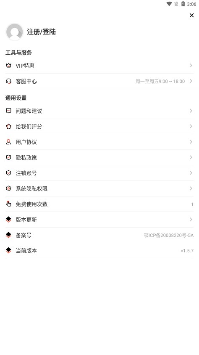Select the 隐私政策 menu entry

[x=99, y=157]
